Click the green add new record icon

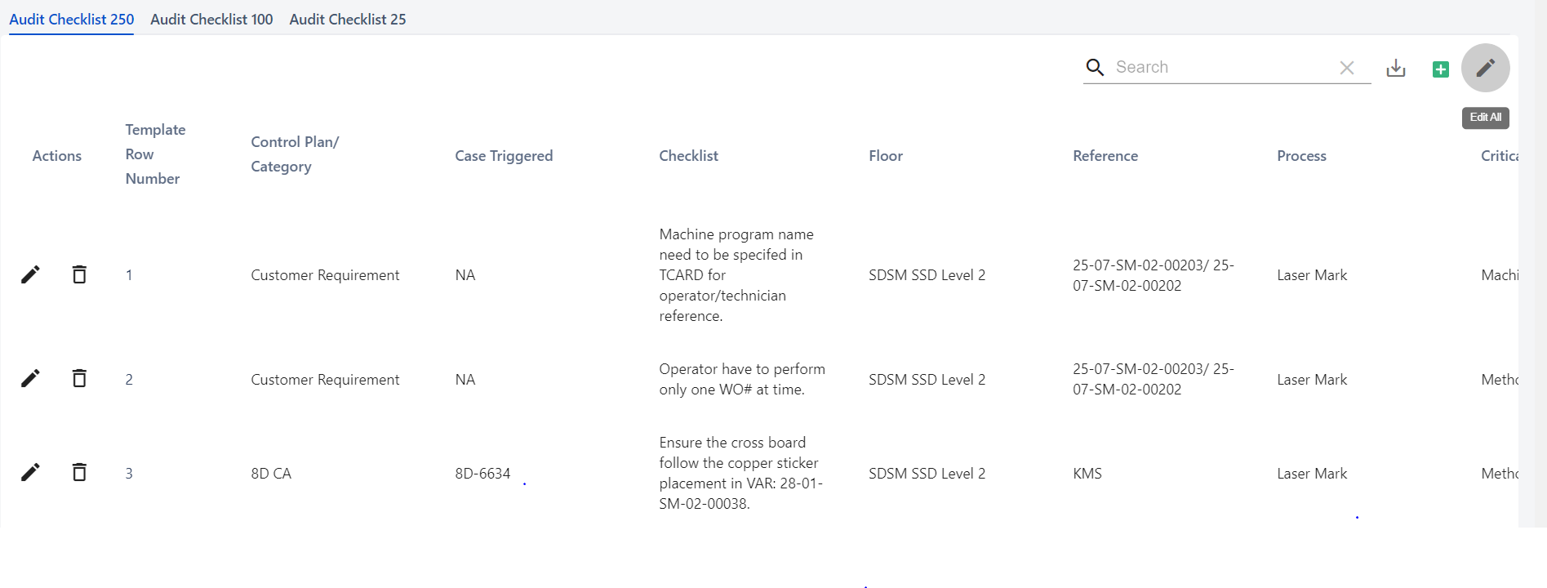(x=1440, y=69)
